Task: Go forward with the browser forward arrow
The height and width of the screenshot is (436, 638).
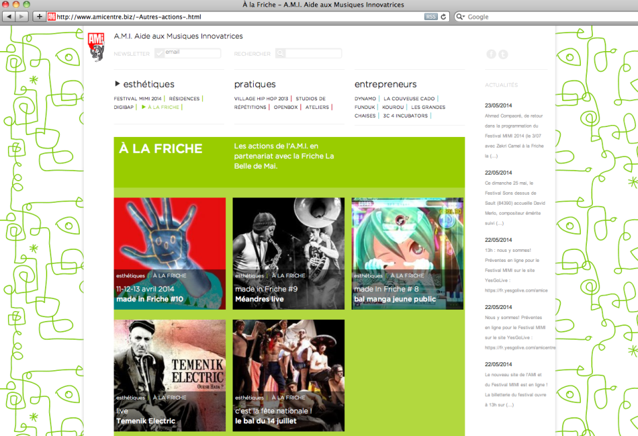Action: pyautogui.click(x=21, y=17)
